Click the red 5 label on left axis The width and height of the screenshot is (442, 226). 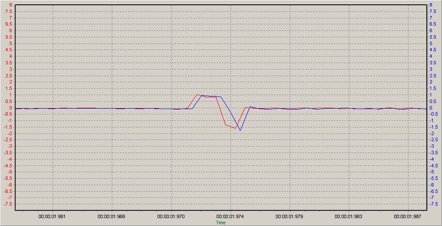tap(10, 43)
